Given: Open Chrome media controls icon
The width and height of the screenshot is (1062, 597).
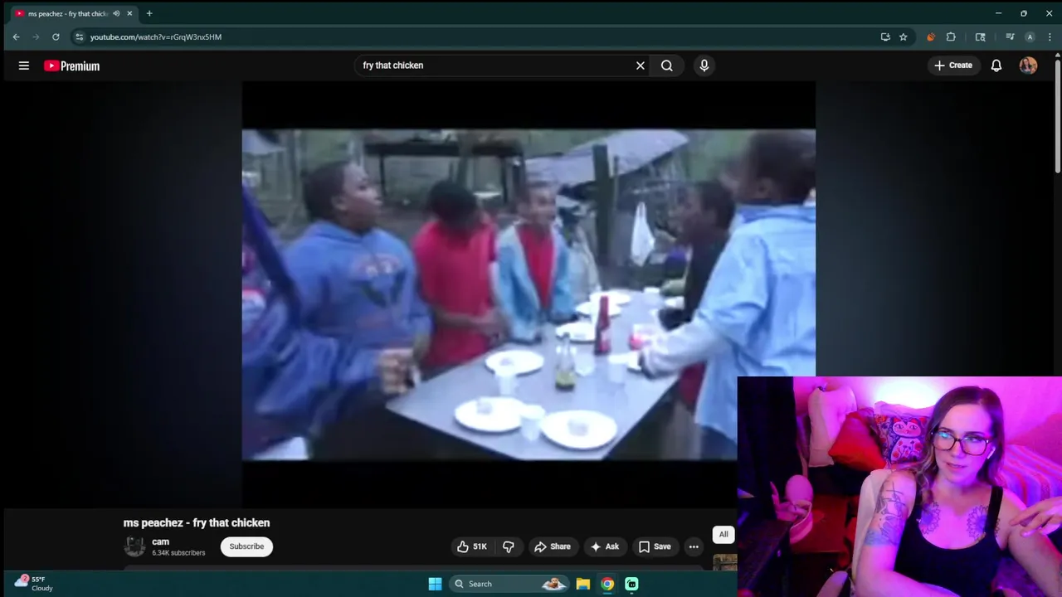Looking at the screenshot, I should click(x=1010, y=36).
